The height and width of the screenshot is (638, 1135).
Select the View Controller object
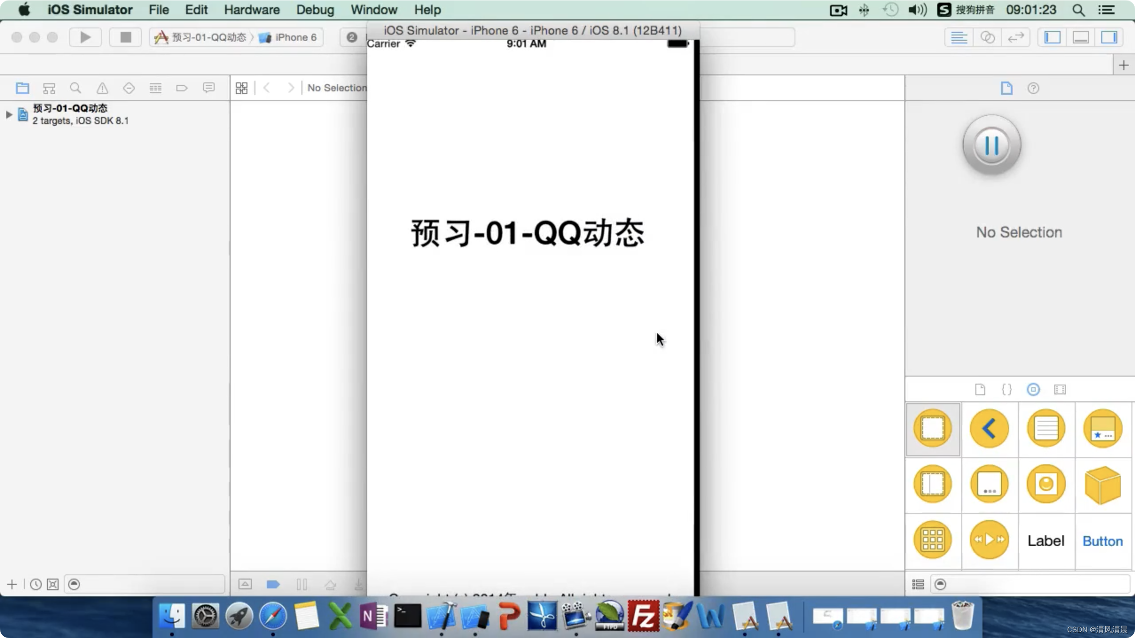933,428
